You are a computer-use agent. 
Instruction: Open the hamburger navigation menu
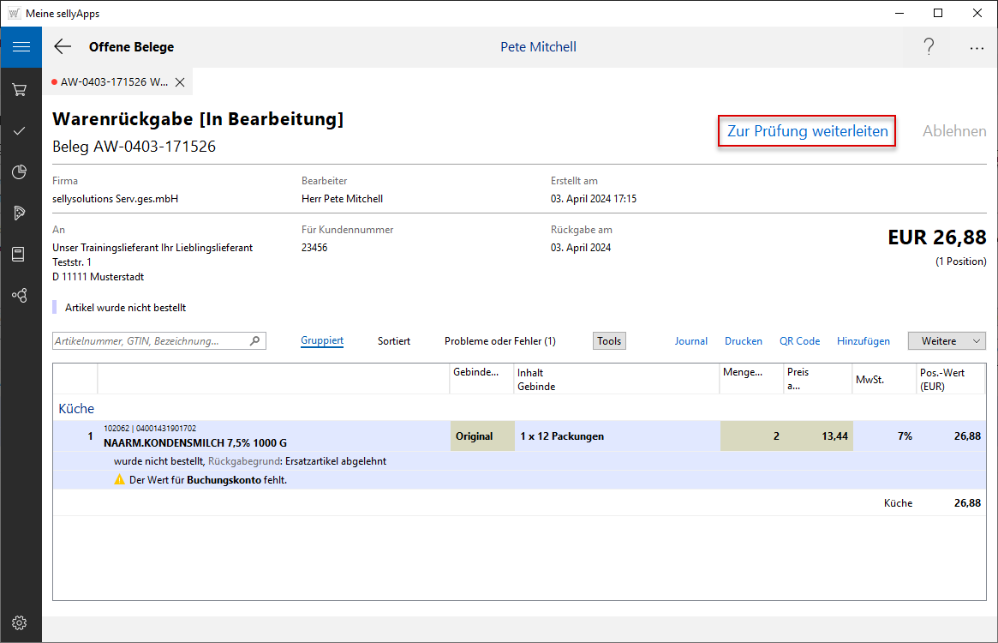pos(21,47)
